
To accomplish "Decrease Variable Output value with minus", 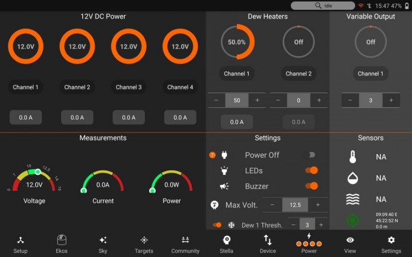I will [x=350, y=101].
